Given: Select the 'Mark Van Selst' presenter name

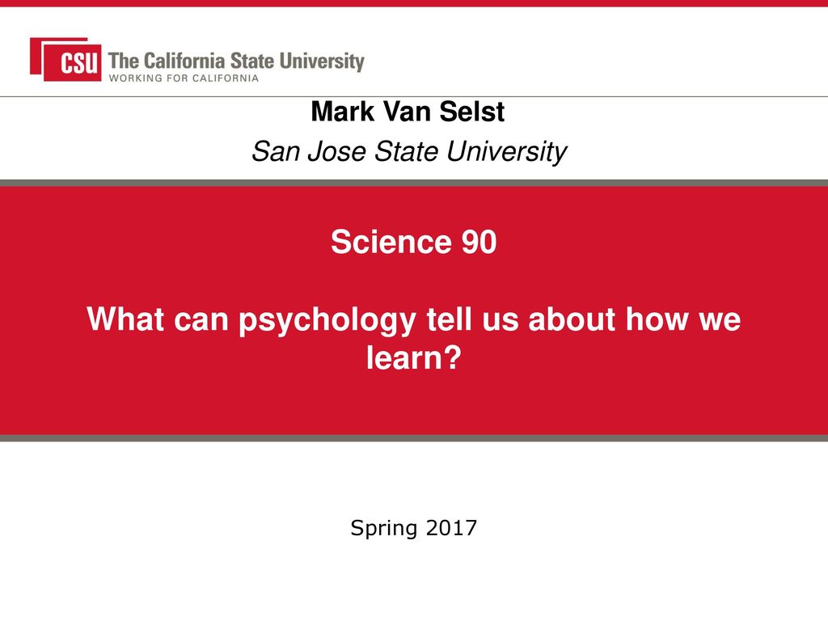Looking at the screenshot, I should [408, 112].
